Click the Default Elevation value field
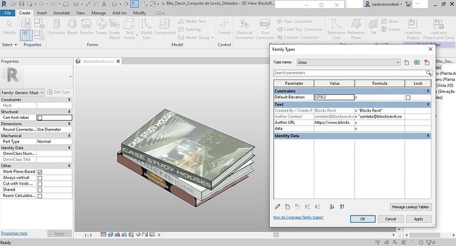456x246 pixels. point(334,97)
